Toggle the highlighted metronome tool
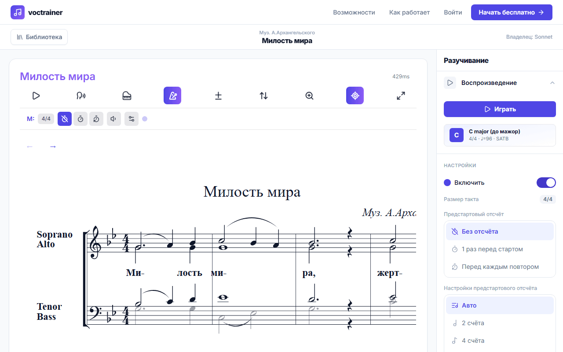The image size is (563, 352). (172, 95)
